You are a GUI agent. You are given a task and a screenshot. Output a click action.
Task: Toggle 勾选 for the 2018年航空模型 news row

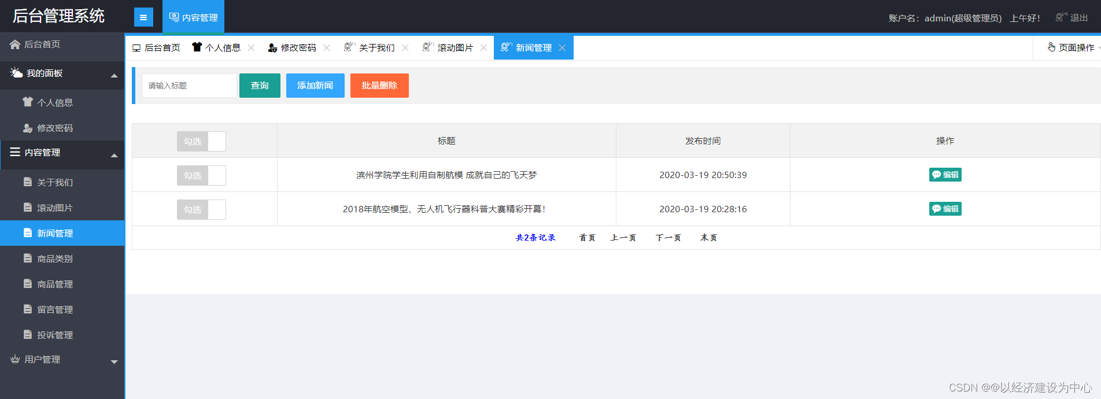coord(201,209)
